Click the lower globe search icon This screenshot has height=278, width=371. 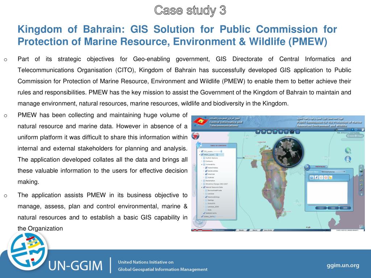coord(348,159)
